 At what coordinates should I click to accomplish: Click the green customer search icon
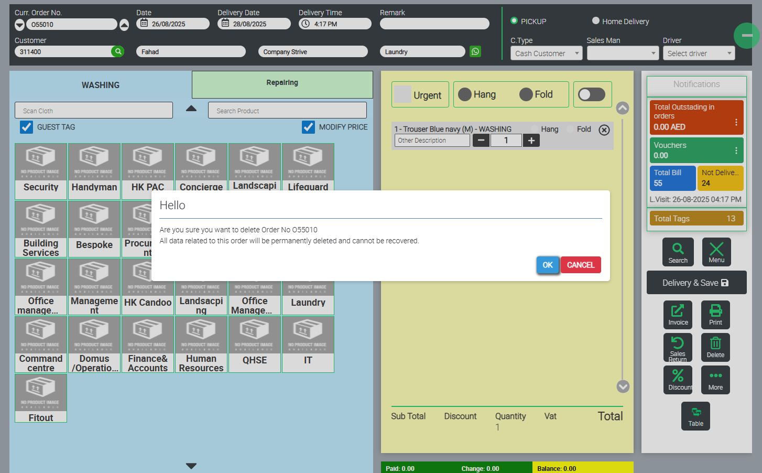[x=118, y=51]
